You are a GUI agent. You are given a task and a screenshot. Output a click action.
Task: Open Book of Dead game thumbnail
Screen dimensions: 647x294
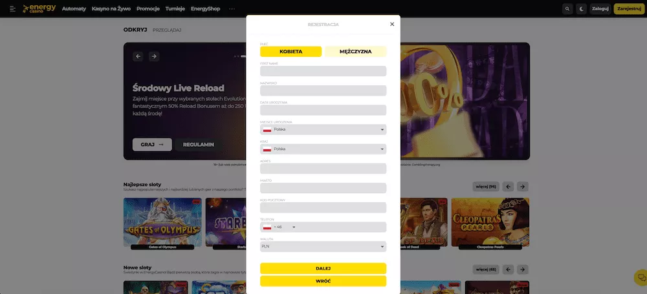[x=424, y=224]
